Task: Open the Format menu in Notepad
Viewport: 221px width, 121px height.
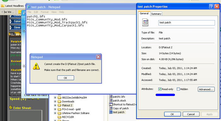Action: [x=45, y=12]
